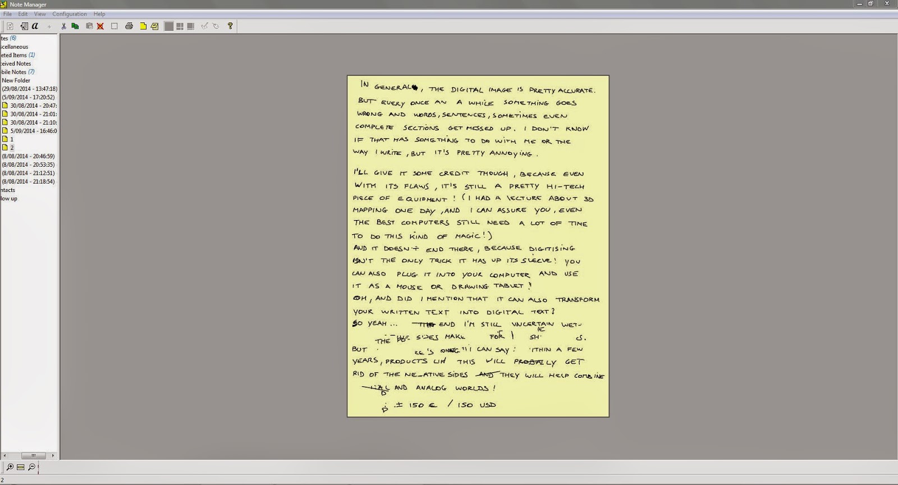Screen dimensions: 898x485
Task: Open note 30/08/2014 - 20:47
Action: tap(34, 106)
